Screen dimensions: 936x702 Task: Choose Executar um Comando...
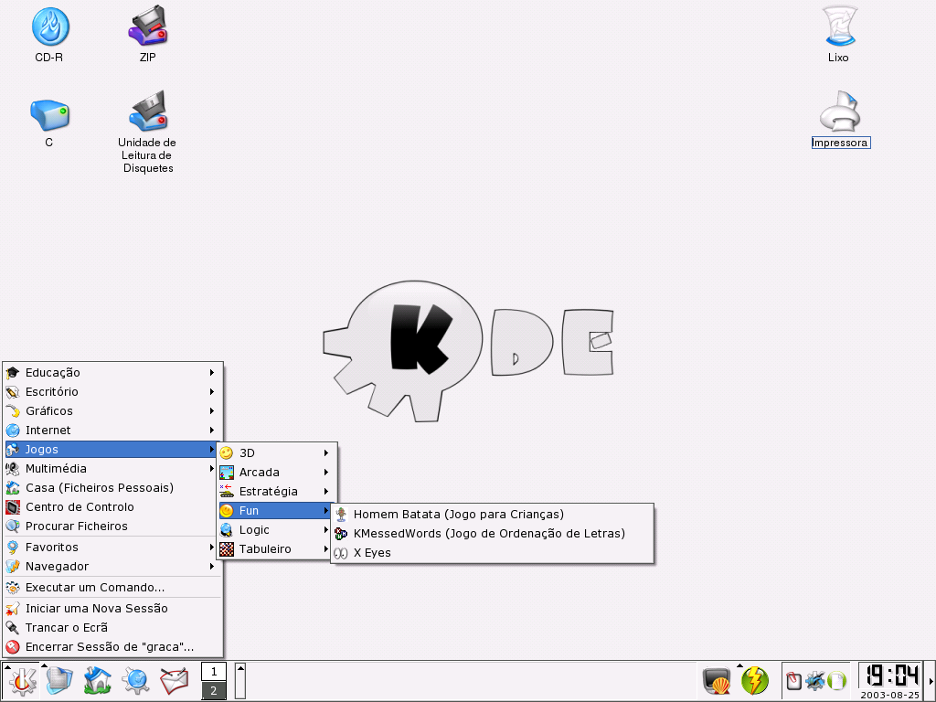click(x=112, y=588)
